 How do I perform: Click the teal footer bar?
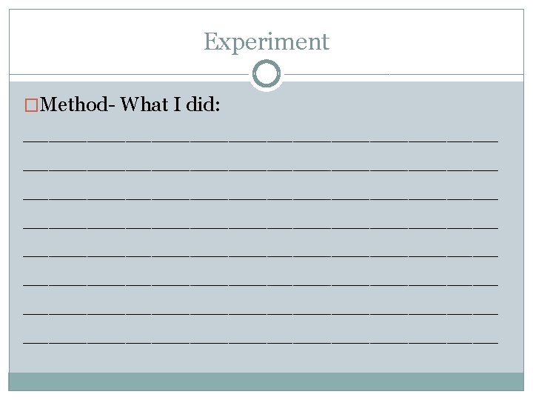click(266, 381)
